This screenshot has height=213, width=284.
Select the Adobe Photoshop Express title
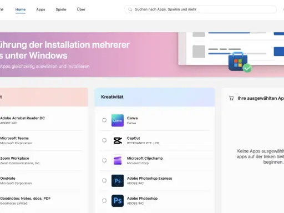click(149, 179)
